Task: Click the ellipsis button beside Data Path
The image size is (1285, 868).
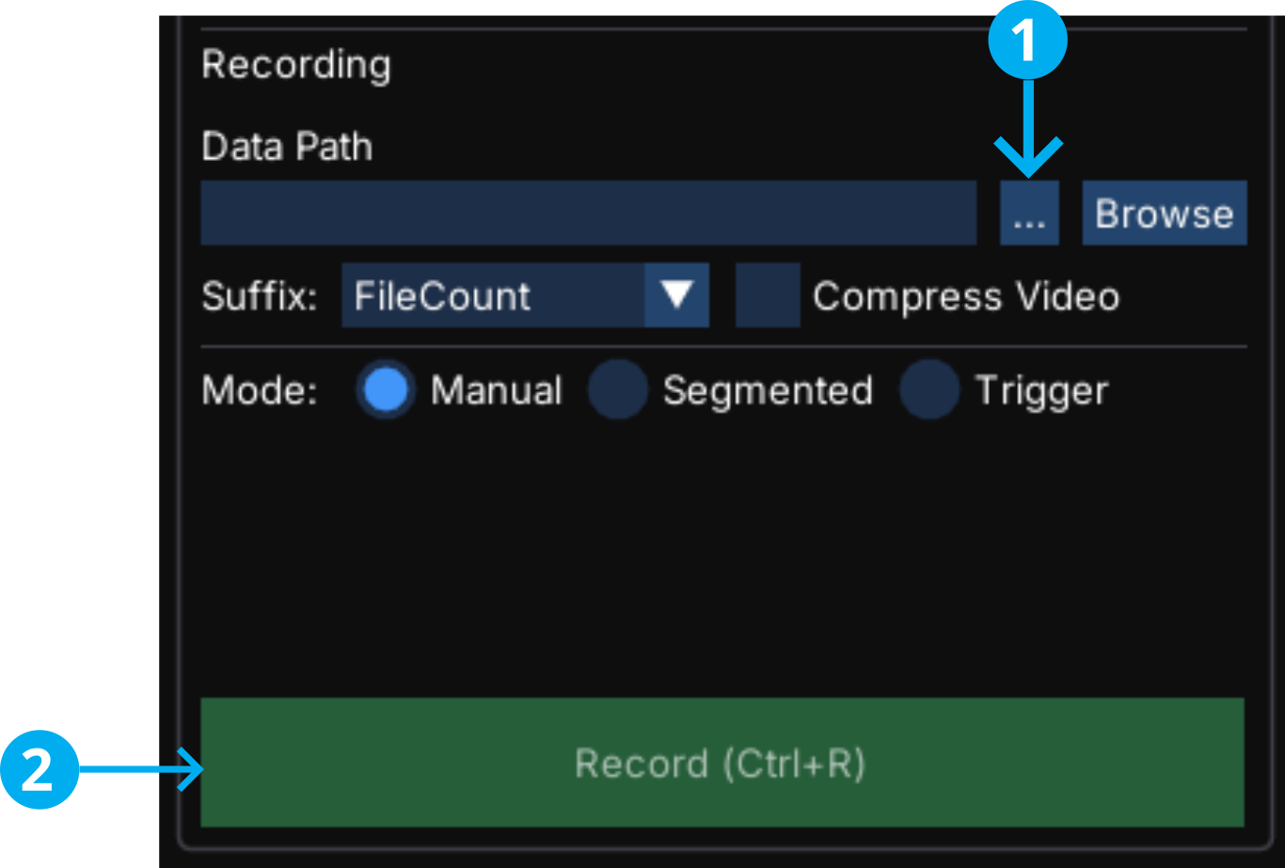Action: point(1029,213)
